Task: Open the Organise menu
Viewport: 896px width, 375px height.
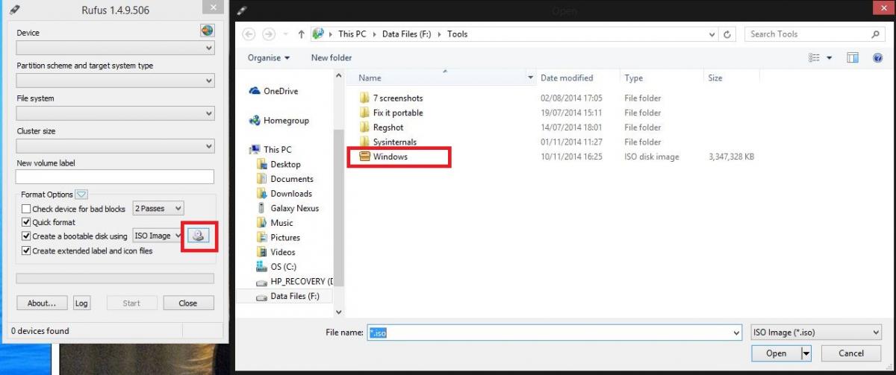Action: click(269, 58)
